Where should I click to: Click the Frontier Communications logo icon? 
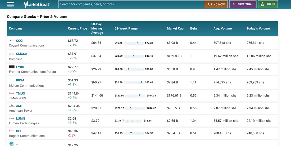12,67
